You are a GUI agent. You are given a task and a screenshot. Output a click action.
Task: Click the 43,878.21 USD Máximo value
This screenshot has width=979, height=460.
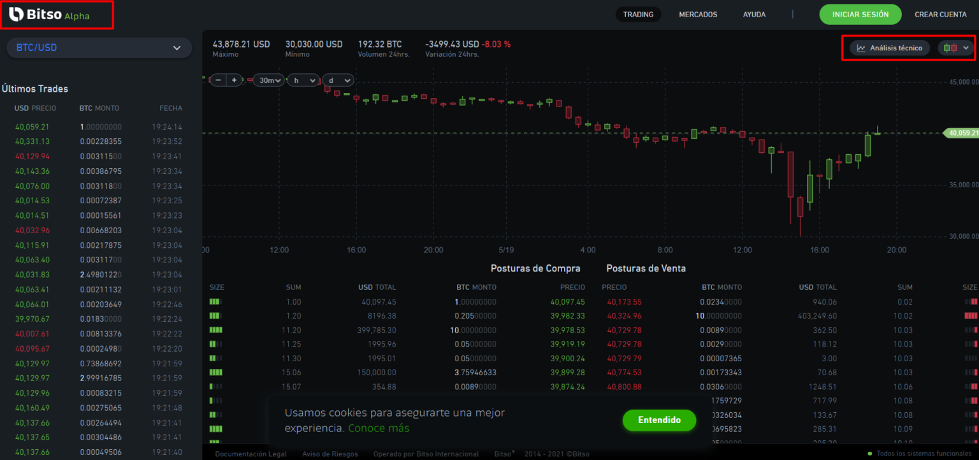241,44
